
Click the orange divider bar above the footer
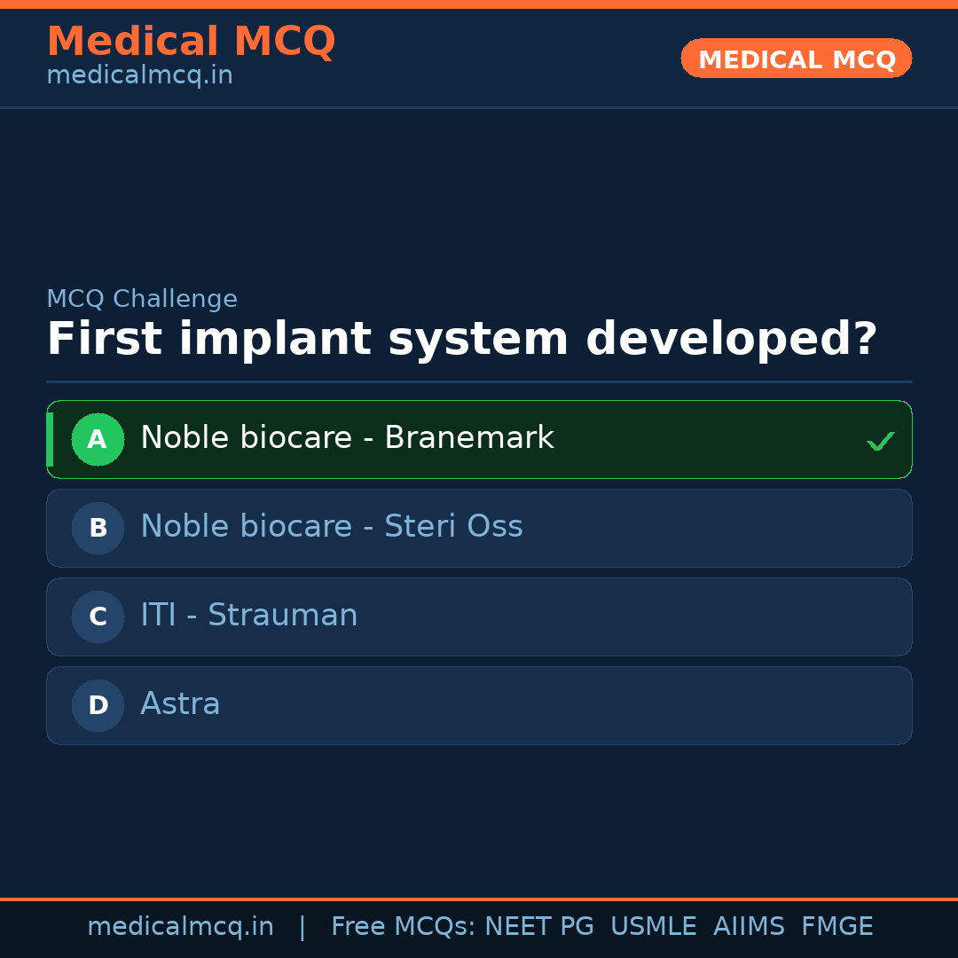pyautogui.click(x=479, y=899)
